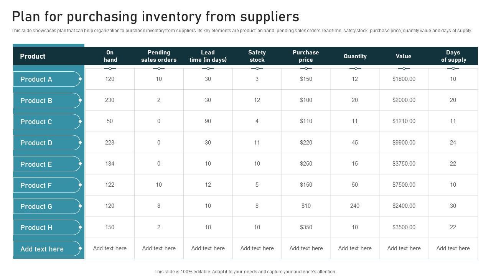491x276 pixels.
Task: Click the Add text here row label
Action: (x=42, y=249)
